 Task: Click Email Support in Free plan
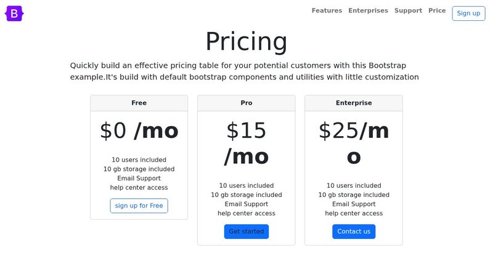(x=139, y=179)
